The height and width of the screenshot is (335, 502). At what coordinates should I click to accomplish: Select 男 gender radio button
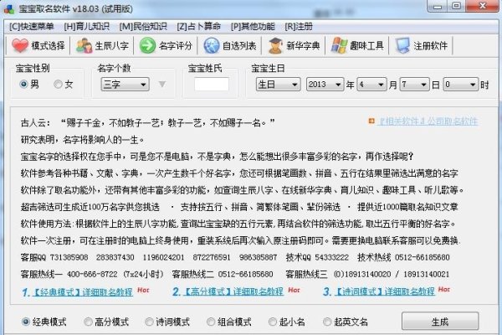pos(23,85)
